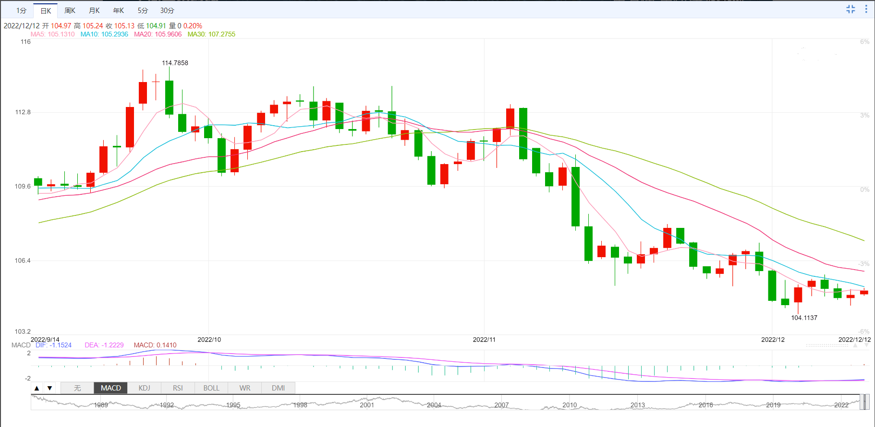Exit fullscreen using the collapse arrows icon
The width and height of the screenshot is (875, 427).
pyautogui.click(x=851, y=9)
